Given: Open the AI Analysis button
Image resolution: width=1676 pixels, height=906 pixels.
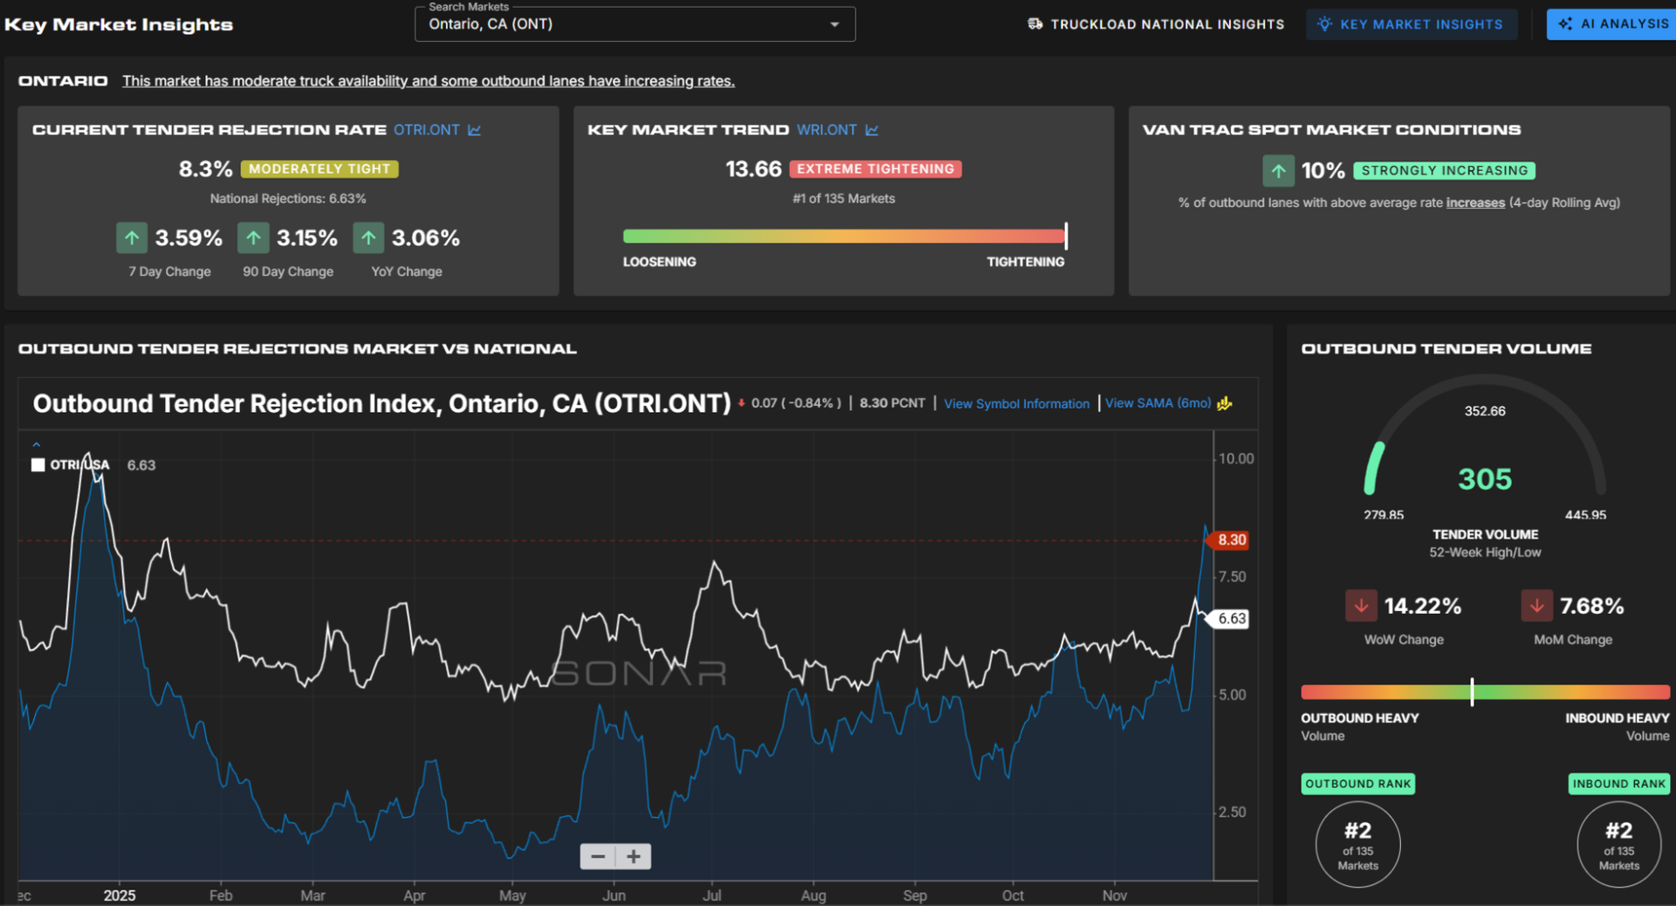Looking at the screenshot, I should coord(1613,24).
